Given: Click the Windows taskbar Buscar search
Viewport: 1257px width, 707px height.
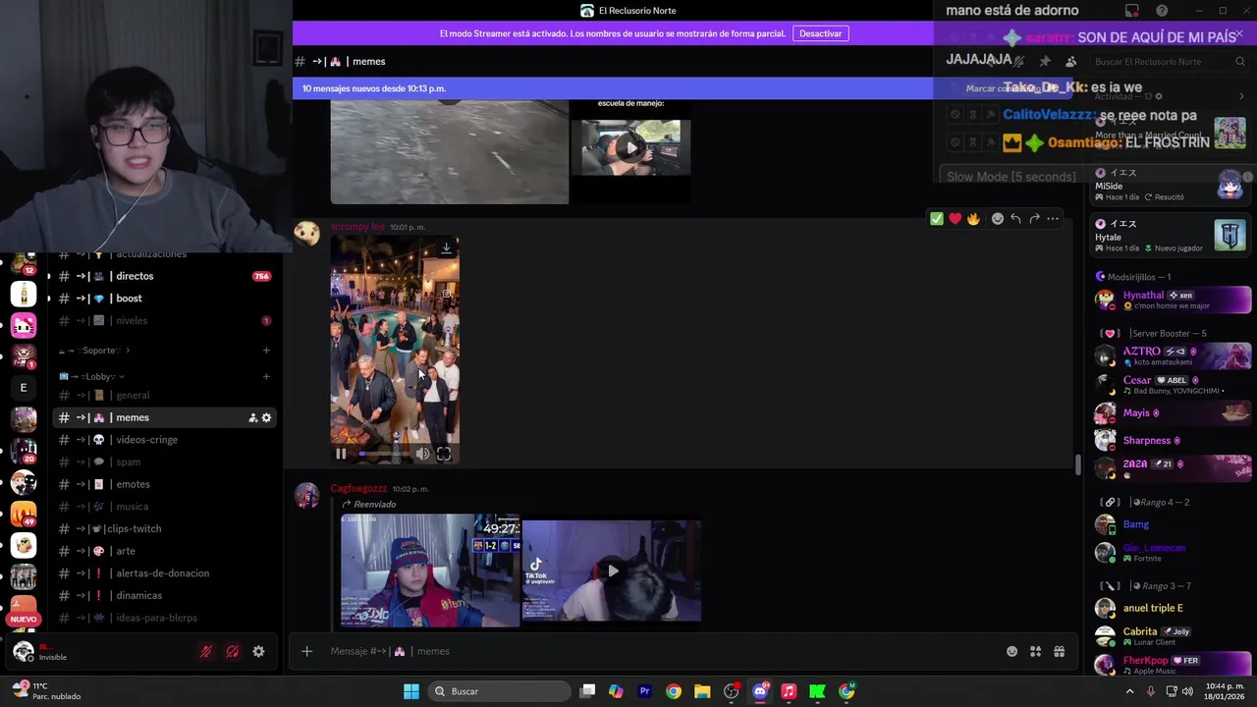Looking at the screenshot, I should [x=500, y=691].
